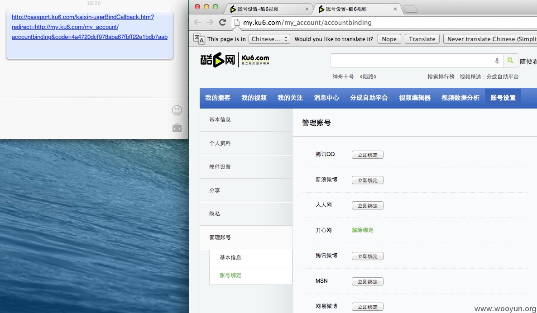
Task: Click 立即绑定 for 腾讯微博
Action: coord(368,256)
